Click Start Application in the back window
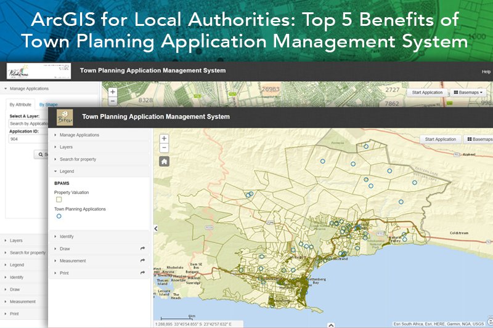The height and width of the screenshot is (328, 493). (427, 92)
